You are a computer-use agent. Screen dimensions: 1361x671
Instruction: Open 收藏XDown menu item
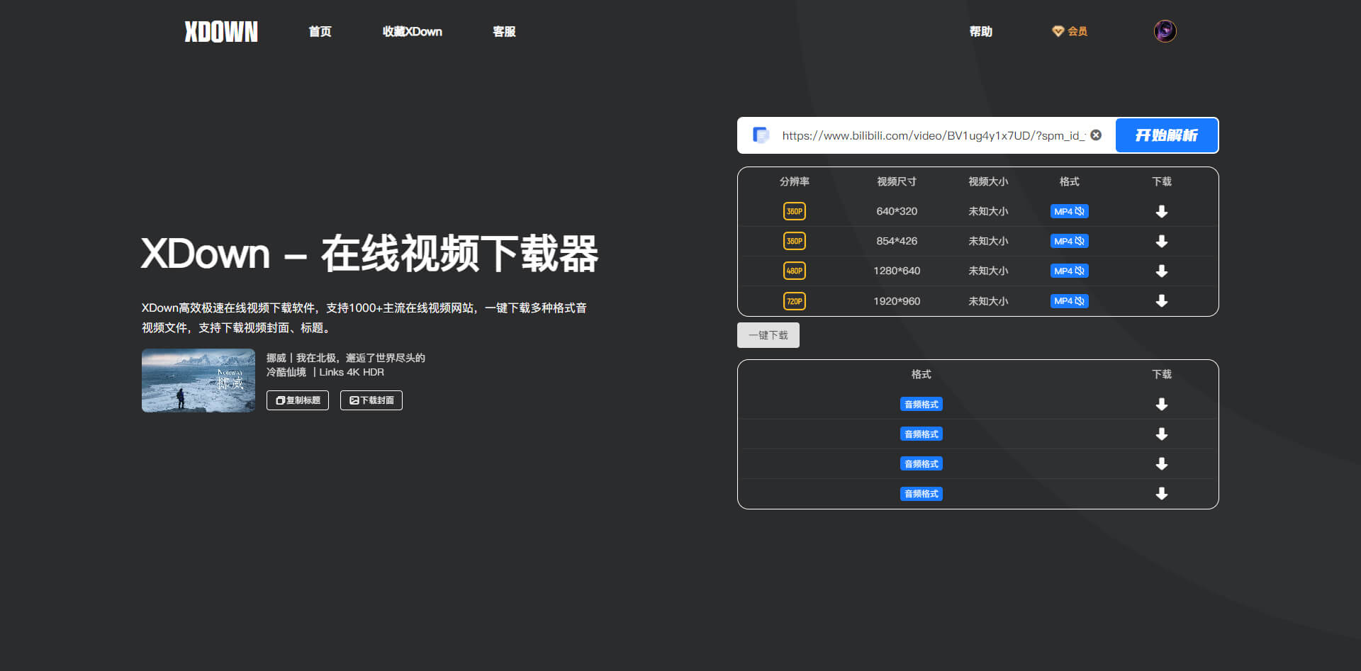412,31
